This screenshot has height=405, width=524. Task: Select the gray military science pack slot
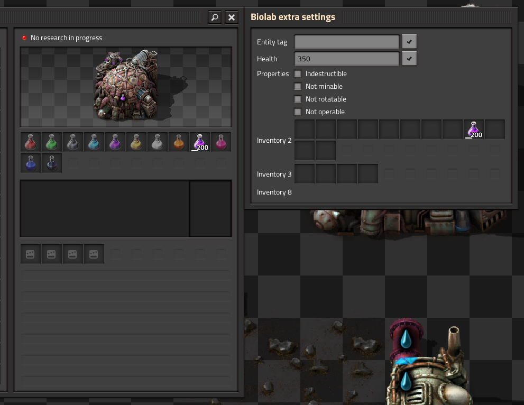point(72,142)
